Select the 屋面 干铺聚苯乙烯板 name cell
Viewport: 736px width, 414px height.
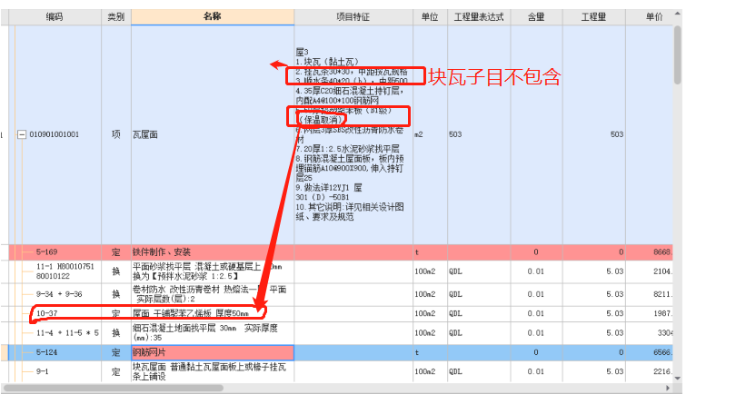pyautogui.click(x=213, y=313)
